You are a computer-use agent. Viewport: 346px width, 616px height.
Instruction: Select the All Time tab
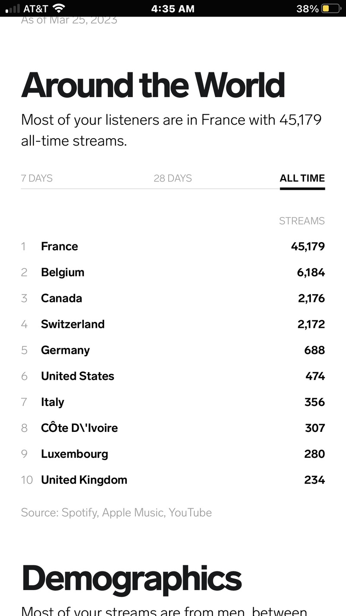(302, 178)
